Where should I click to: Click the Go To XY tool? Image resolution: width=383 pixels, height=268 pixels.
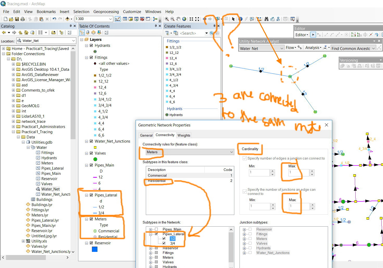[278, 19]
